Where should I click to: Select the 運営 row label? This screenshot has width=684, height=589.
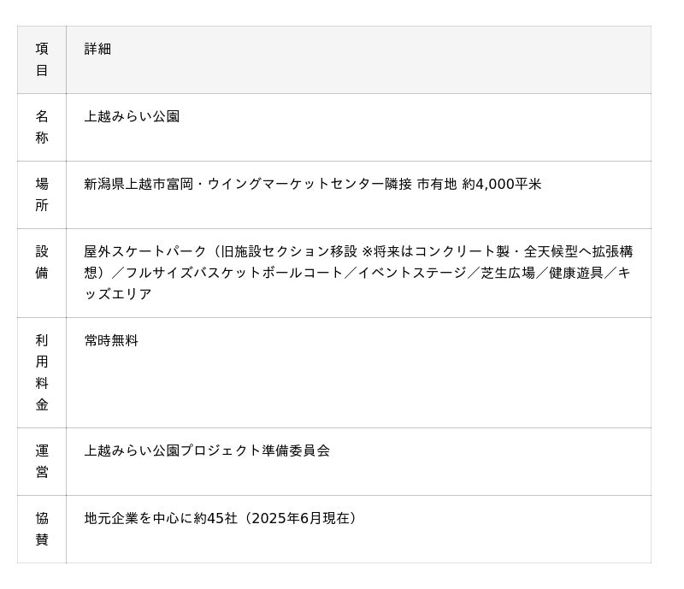(x=42, y=461)
